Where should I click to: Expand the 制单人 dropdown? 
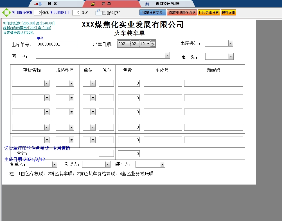(x=55, y=164)
